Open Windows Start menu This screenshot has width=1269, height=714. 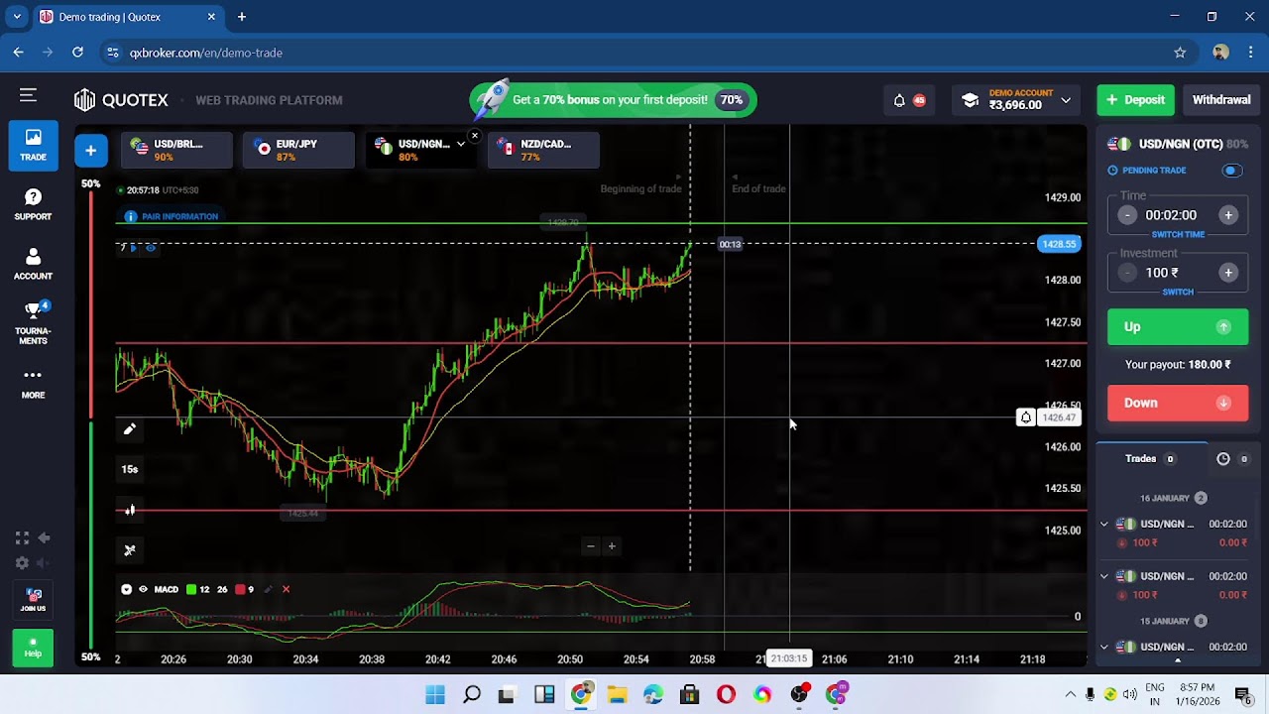[435, 694]
